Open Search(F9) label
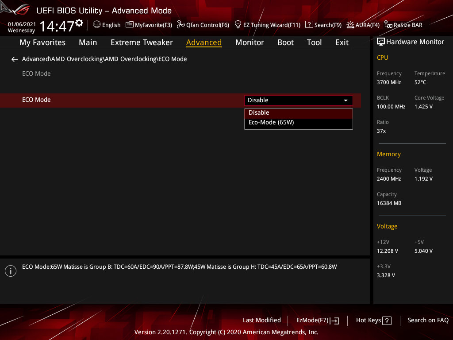The image size is (453, 340). [328, 25]
